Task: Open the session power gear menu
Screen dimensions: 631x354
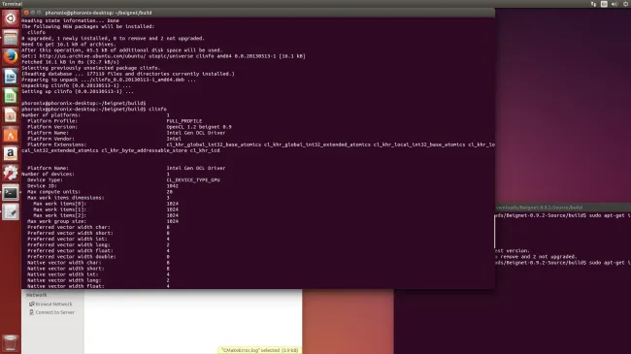Action: [x=626, y=4]
